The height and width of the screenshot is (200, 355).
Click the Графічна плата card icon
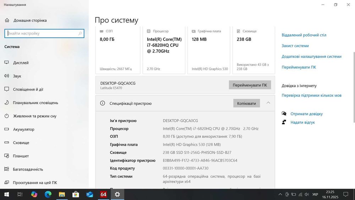click(x=193, y=31)
